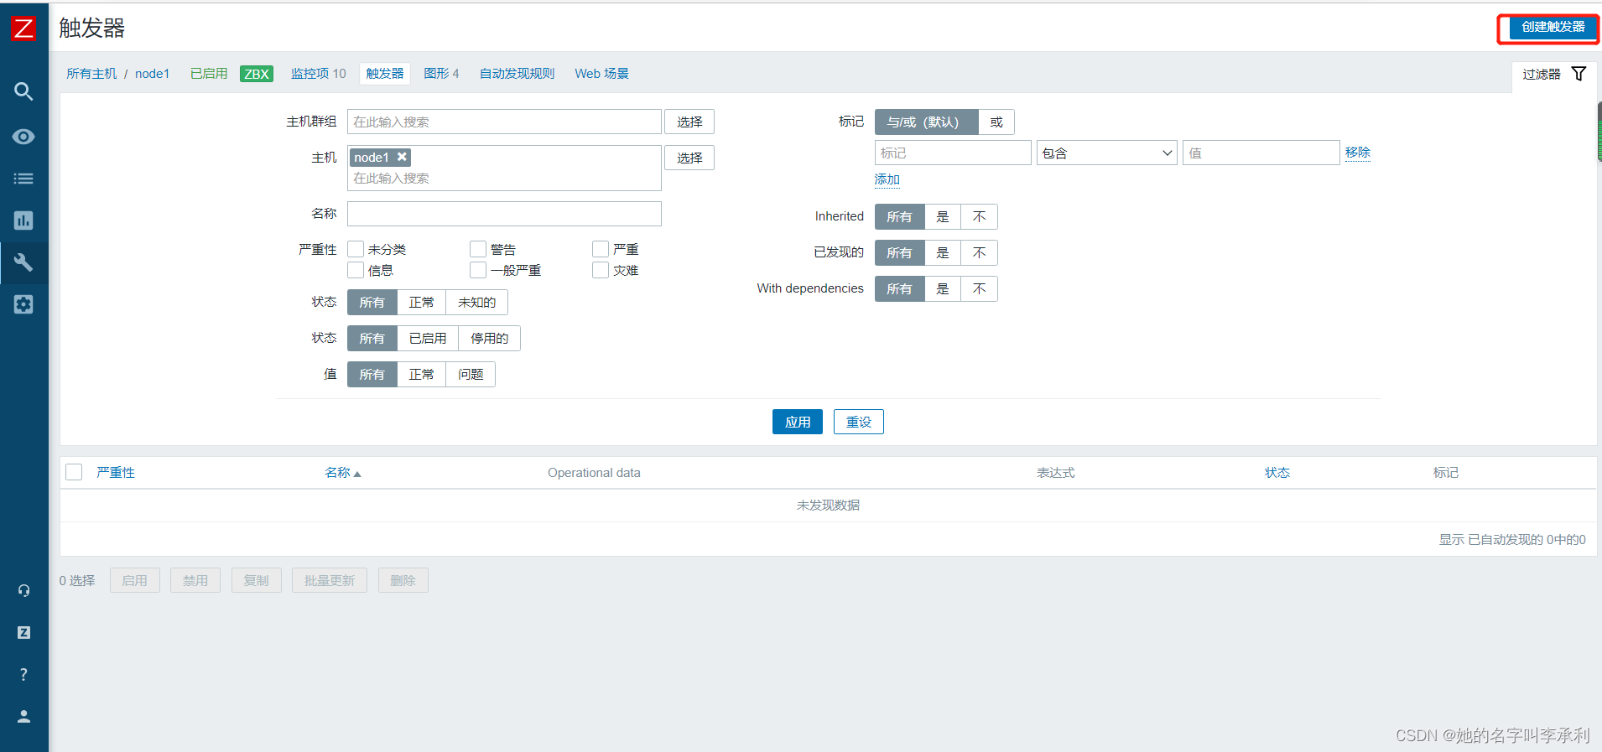This screenshot has width=1602, height=752.
Task: Check the 灾难 severity checkbox
Action: click(x=601, y=270)
